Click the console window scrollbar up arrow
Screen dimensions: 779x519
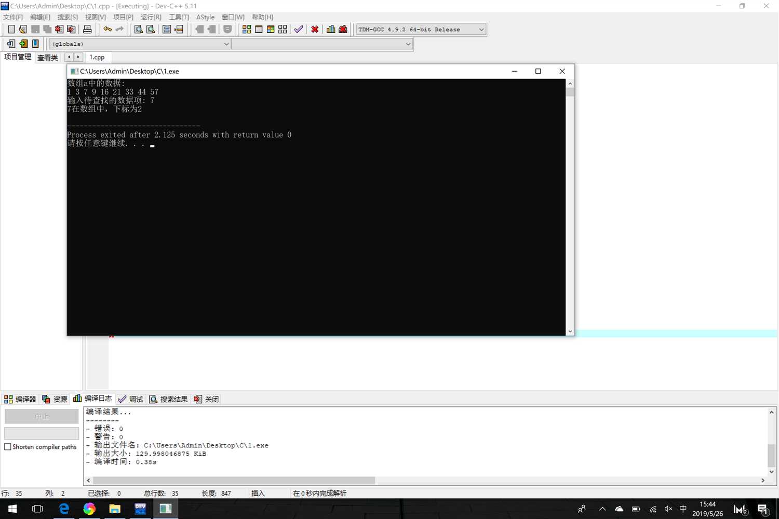pos(570,84)
